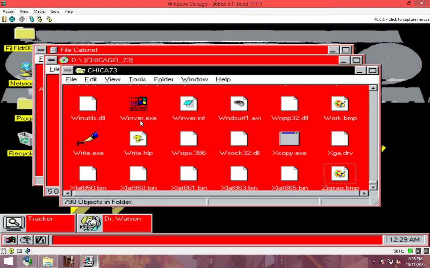This screenshot has width=430, height=268.
Task: Open the 86Box Media menu
Action: point(39,11)
